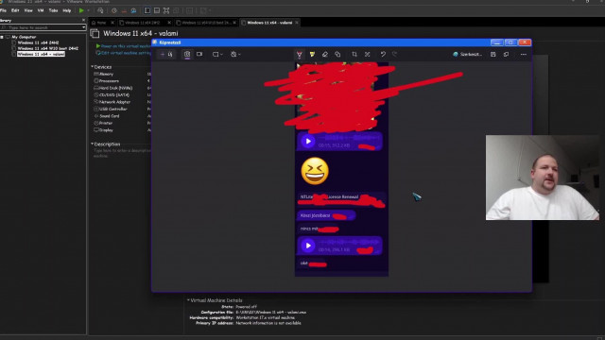Open the snip shape mode dropdown
This screenshot has height=340, width=605.
tap(217, 55)
